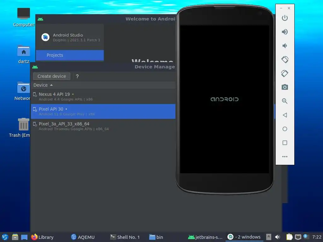Select Nexus 4 API 19 device row

click(103, 96)
